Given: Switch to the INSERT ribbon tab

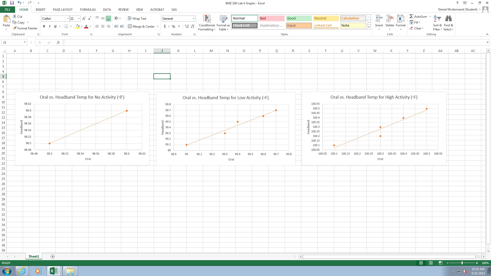Looking at the screenshot, I should point(40,9).
